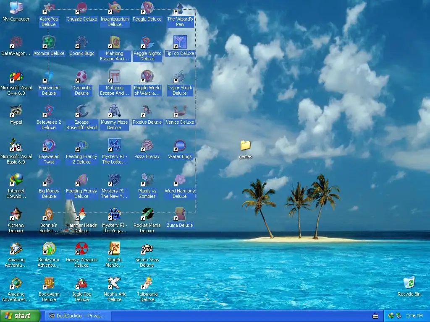This screenshot has height=322, width=430.
Task: Click the Internet Downlo... manager icon
Action: [16, 179]
